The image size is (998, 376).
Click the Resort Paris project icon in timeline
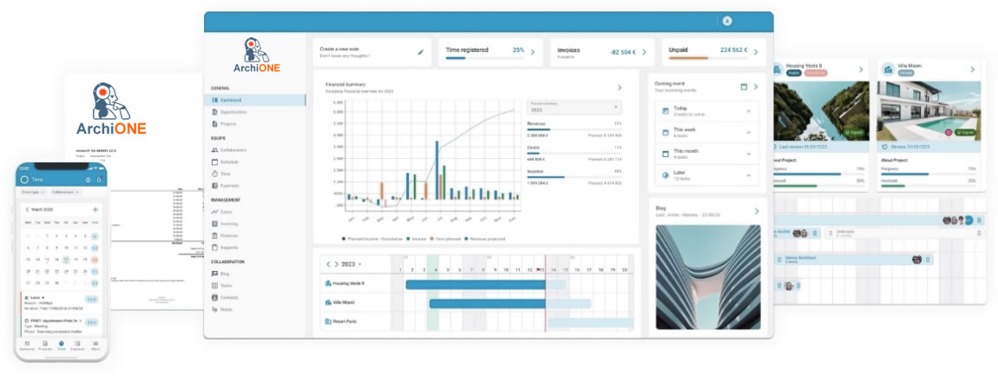click(x=327, y=321)
